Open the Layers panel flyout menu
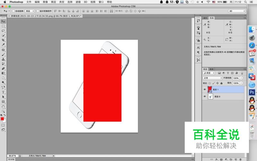The height and width of the screenshot is (161, 257). [x=245, y=69]
